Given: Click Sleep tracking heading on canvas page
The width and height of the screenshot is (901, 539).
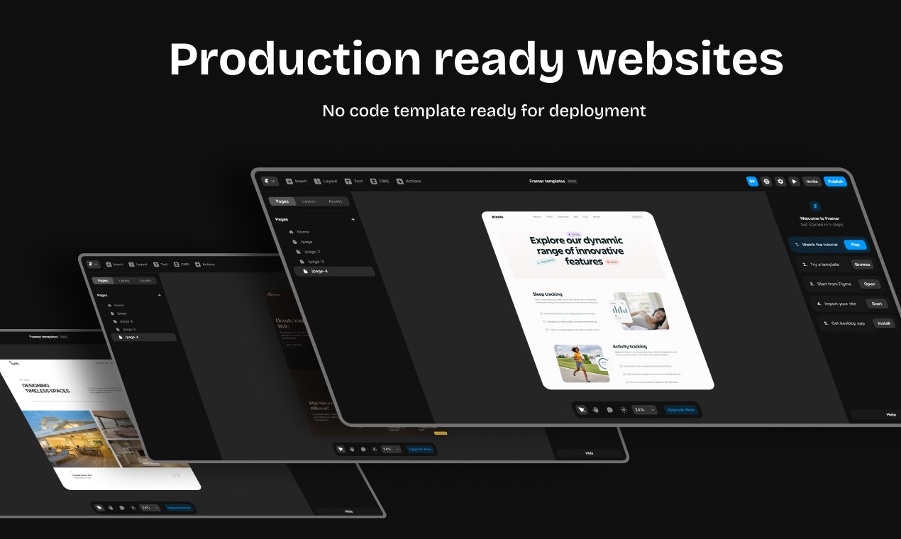Looking at the screenshot, I should click(548, 294).
